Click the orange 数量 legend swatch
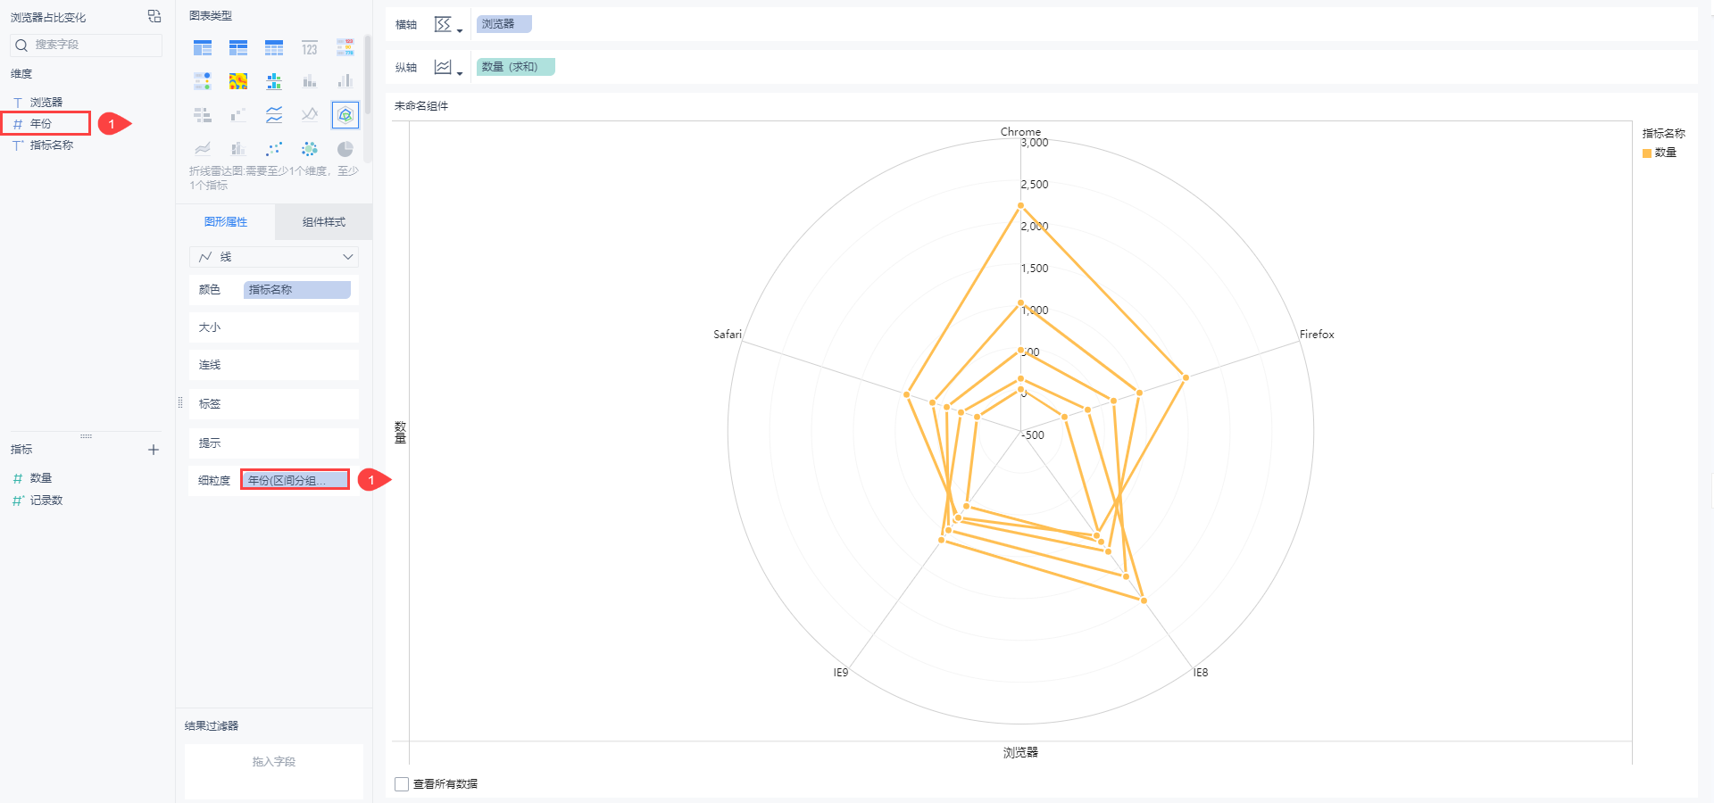This screenshot has height=803, width=1714. [x=1647, y=153]
